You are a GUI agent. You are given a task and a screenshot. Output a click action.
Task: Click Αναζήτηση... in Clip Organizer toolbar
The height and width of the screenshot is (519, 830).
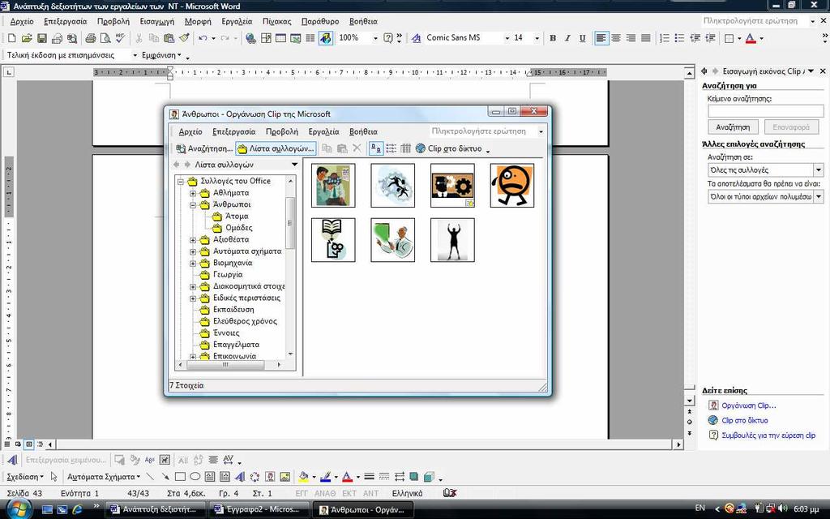click(x=204, y=149)
